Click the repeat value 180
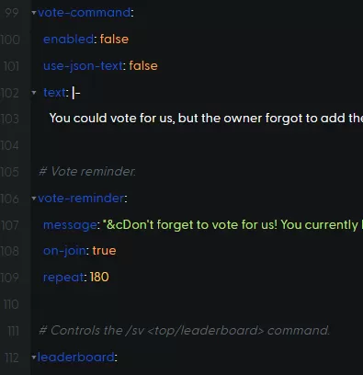 (x=99, y=278)
